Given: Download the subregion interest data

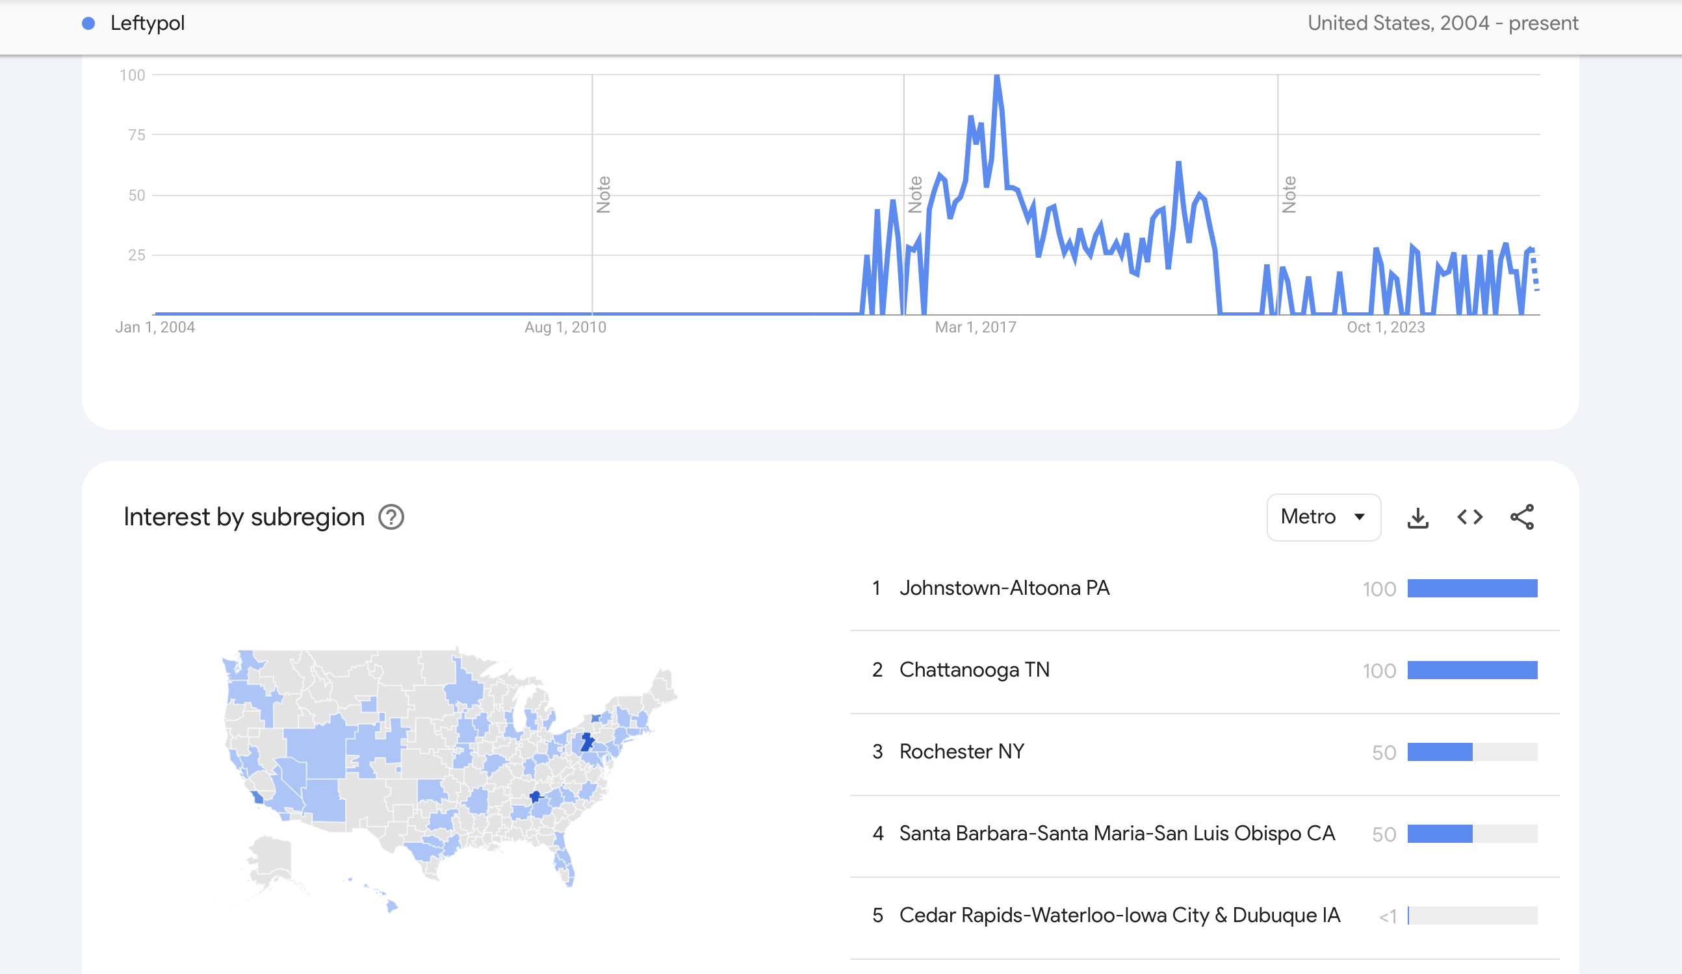Looking at the screenshot, I should [1417, 518].
